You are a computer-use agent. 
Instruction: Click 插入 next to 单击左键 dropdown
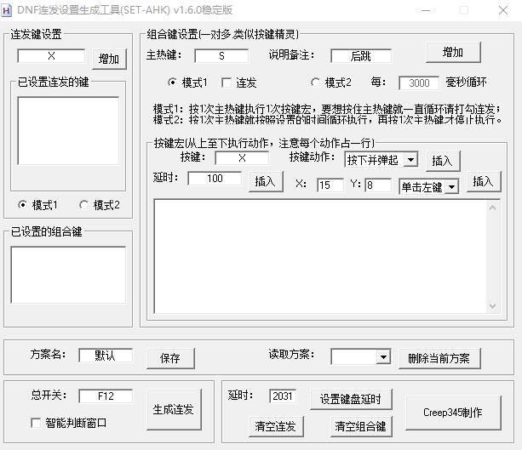coord(484,181)
